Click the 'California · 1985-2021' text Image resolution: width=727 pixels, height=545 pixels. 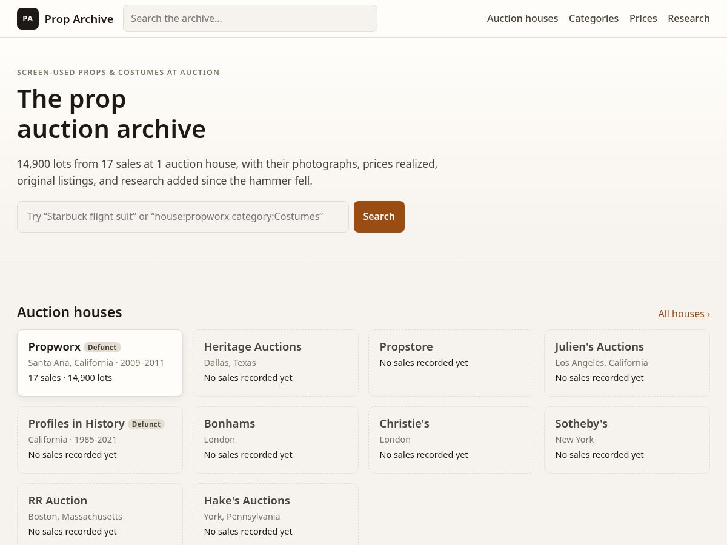(73, 440)
